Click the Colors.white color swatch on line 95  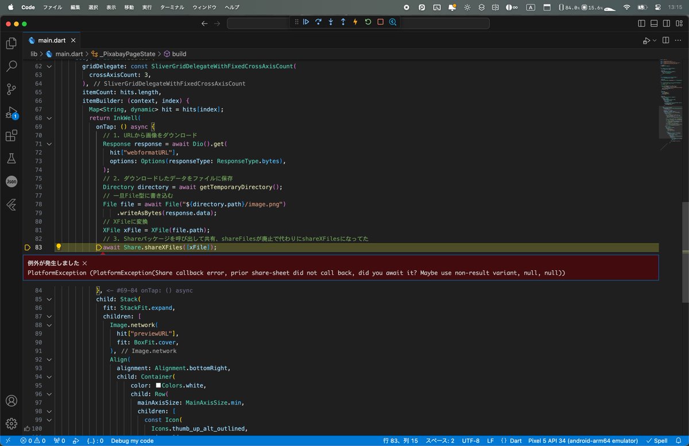click(x=158, y=385)
